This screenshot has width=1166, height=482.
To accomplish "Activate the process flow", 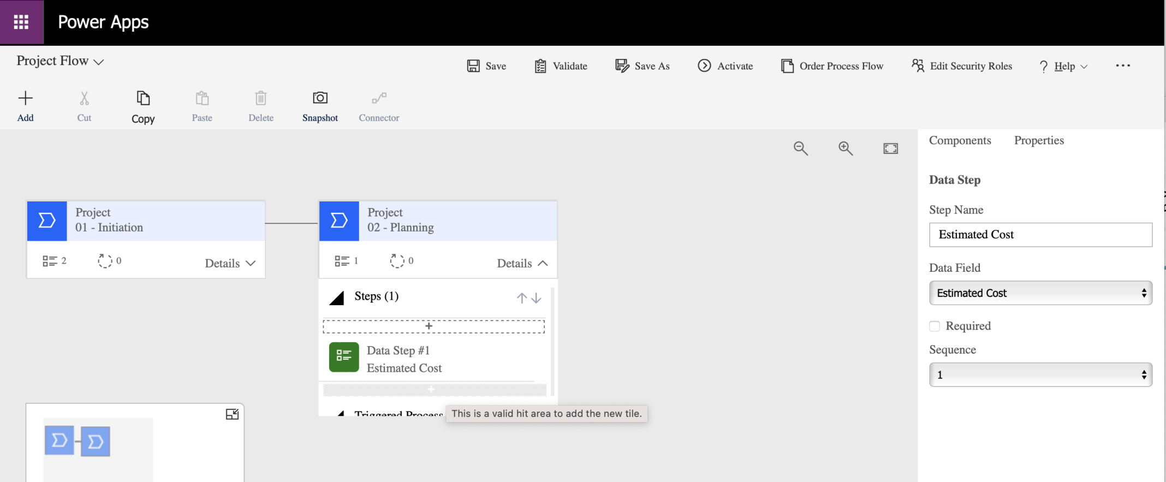I will pos(725,66).
